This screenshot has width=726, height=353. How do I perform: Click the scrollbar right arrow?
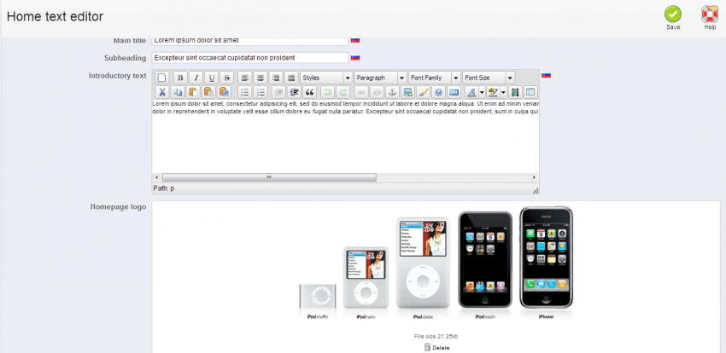click(x=535, y=177)
